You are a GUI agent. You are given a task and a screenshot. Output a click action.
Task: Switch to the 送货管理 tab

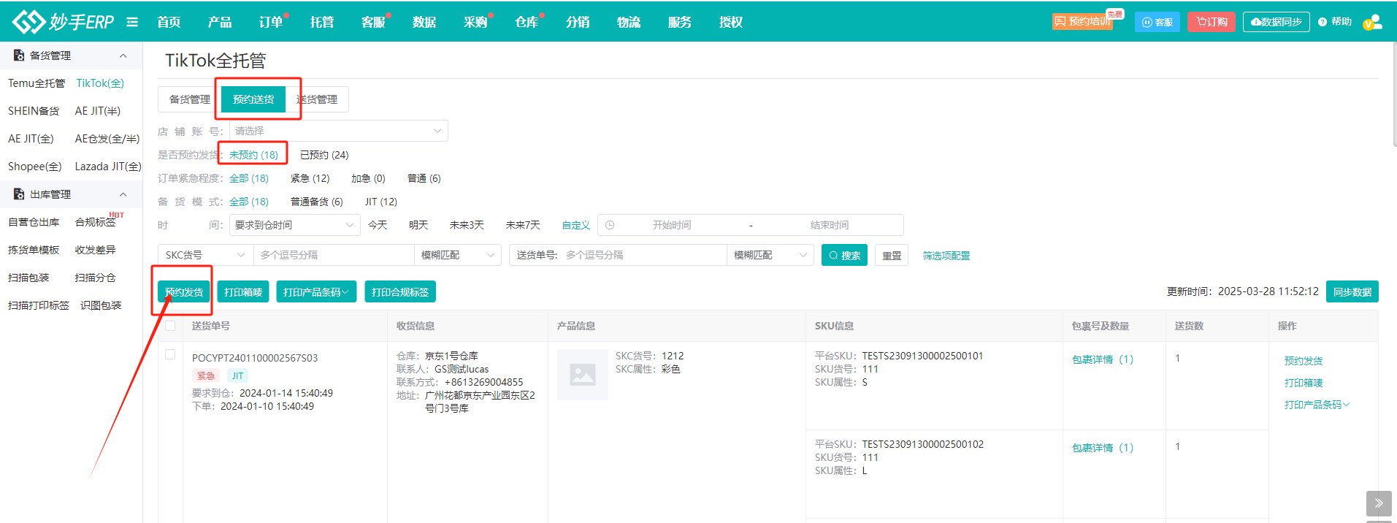(317, 99)
